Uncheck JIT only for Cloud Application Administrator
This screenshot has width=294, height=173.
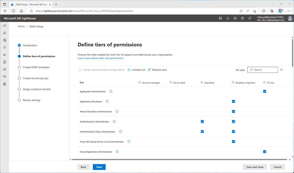click(x=265, y=152)
